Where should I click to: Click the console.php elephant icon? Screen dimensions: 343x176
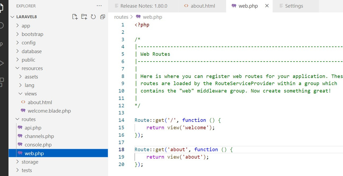[x=20, y=144]
